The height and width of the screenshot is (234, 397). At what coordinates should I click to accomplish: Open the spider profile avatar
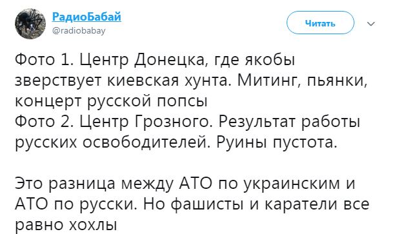(x=30, y=24)
